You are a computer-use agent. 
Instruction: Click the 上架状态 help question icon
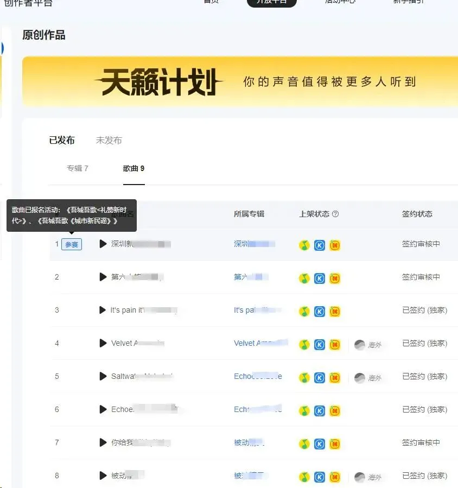335,214
